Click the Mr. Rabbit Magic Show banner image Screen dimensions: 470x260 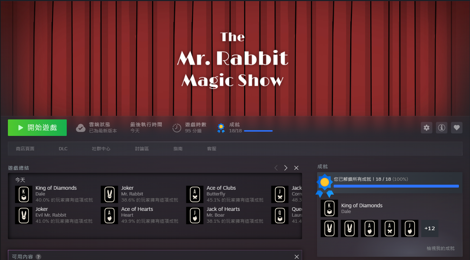pos(235,58)
